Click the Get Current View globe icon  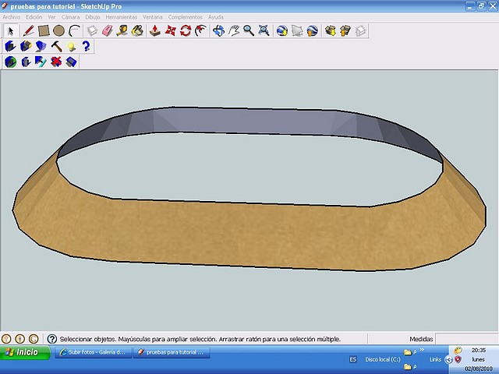[282, 31]
